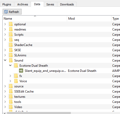
Task: Click the audio file icon for Slient_equip_and_unequip
Action: [x=21, y=71]
